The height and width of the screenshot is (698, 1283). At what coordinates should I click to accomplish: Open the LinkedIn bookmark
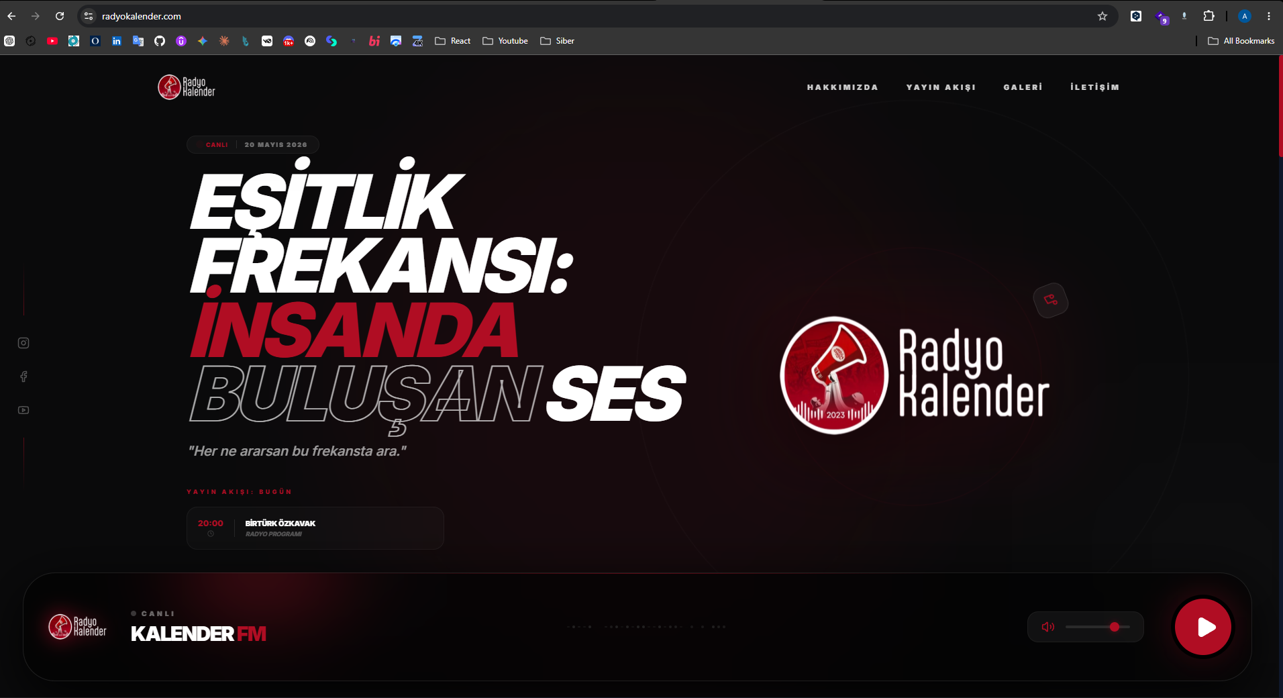(x=117, y=41)
